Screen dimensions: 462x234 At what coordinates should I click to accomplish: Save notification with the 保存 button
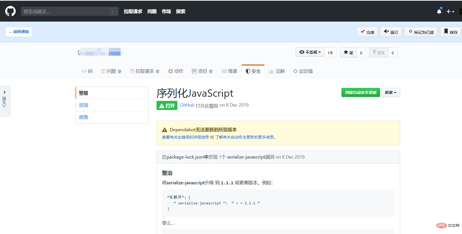tap(451, 32)
